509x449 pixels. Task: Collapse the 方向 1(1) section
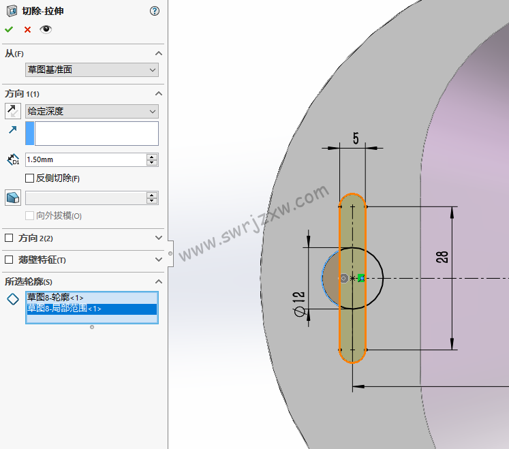[x=158, y=93]
